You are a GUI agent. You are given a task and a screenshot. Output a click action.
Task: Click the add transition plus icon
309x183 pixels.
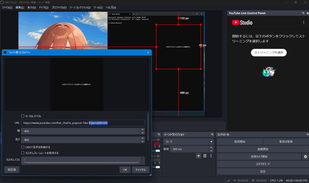[x=199, y=156]
